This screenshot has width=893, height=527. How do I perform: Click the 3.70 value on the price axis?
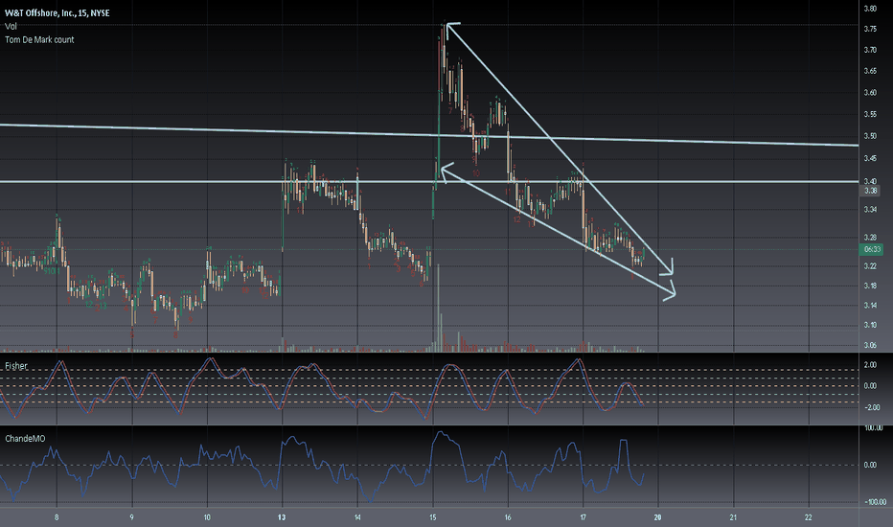click(x=870, y=50)
